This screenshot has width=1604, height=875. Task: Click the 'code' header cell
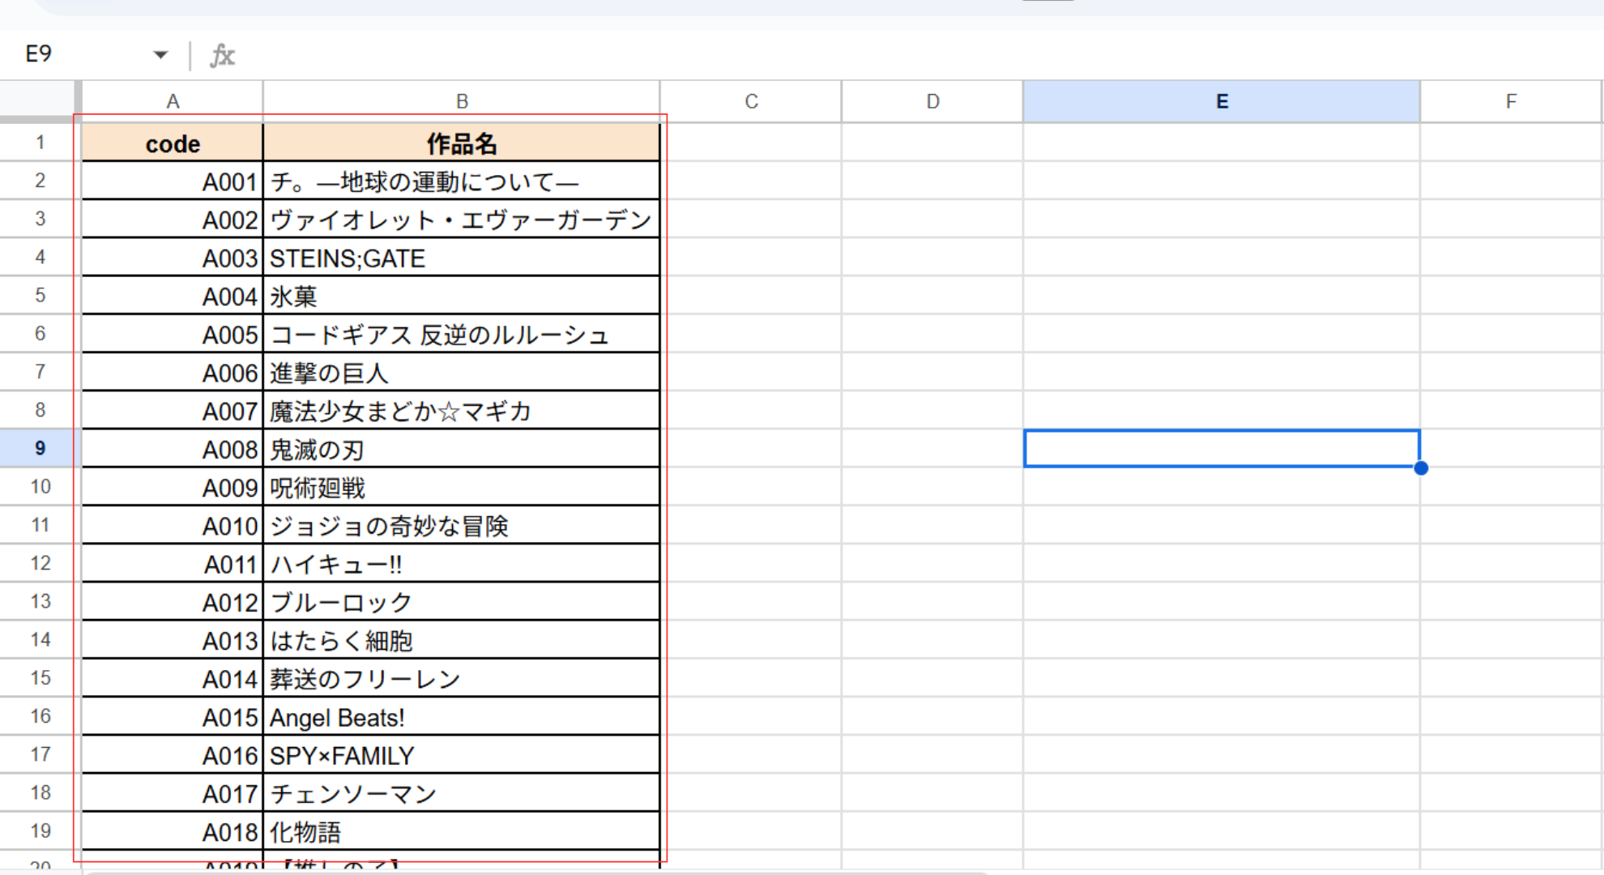pyautogui.click(x=173, y=143)
